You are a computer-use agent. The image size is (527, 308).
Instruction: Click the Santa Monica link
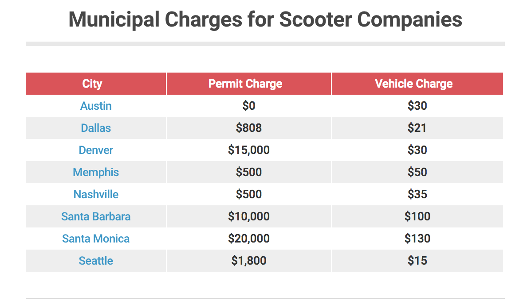[x=96, y=239]
